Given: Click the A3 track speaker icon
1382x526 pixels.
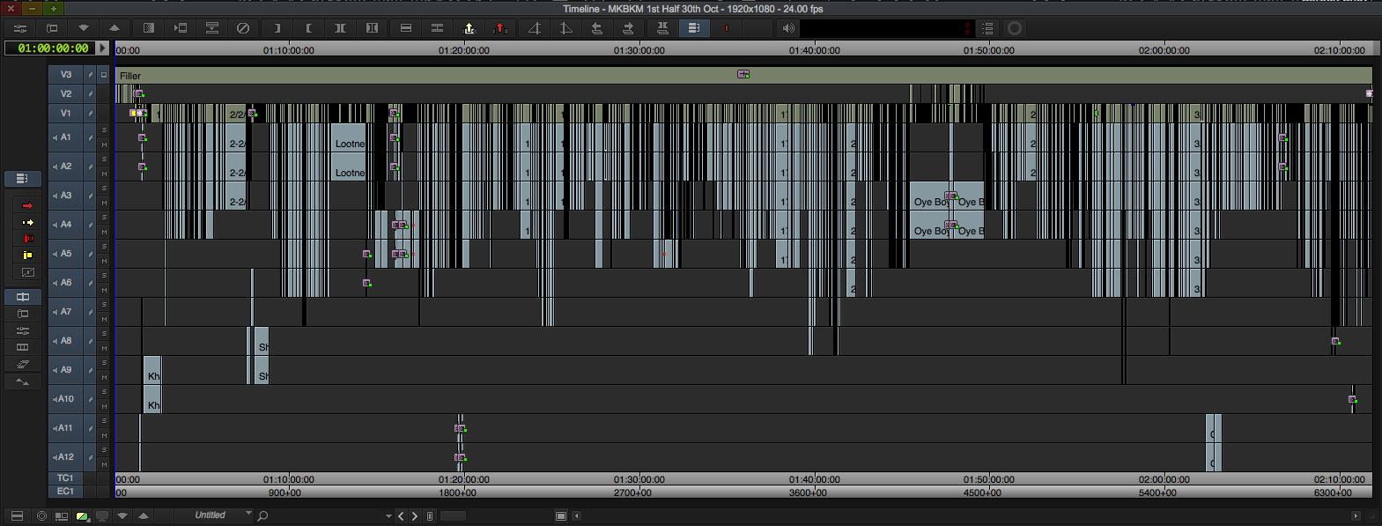Looking at the screenshot, I should click(55, 196).
